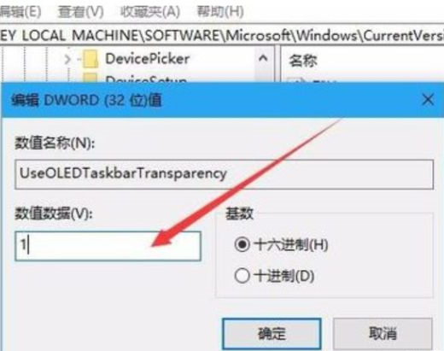Click the 数值数据 value input field
This screenshot has width=444, height=351.
pos(108,246)
